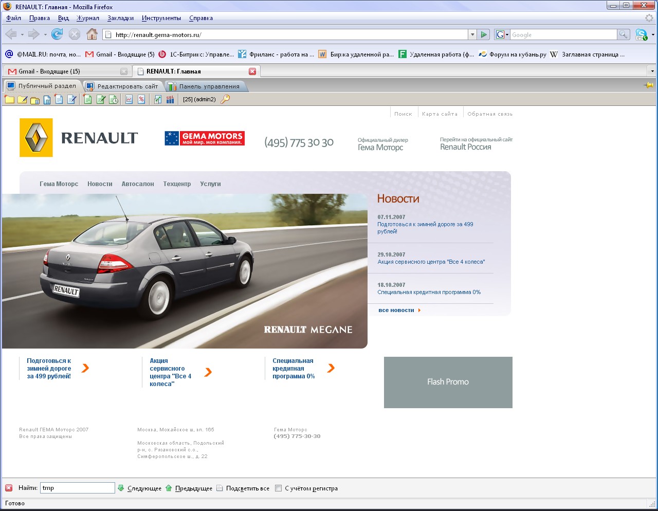Click the search magnifier icon
Image resolution: width=658 pixels, height=511 pixels.
624,34
